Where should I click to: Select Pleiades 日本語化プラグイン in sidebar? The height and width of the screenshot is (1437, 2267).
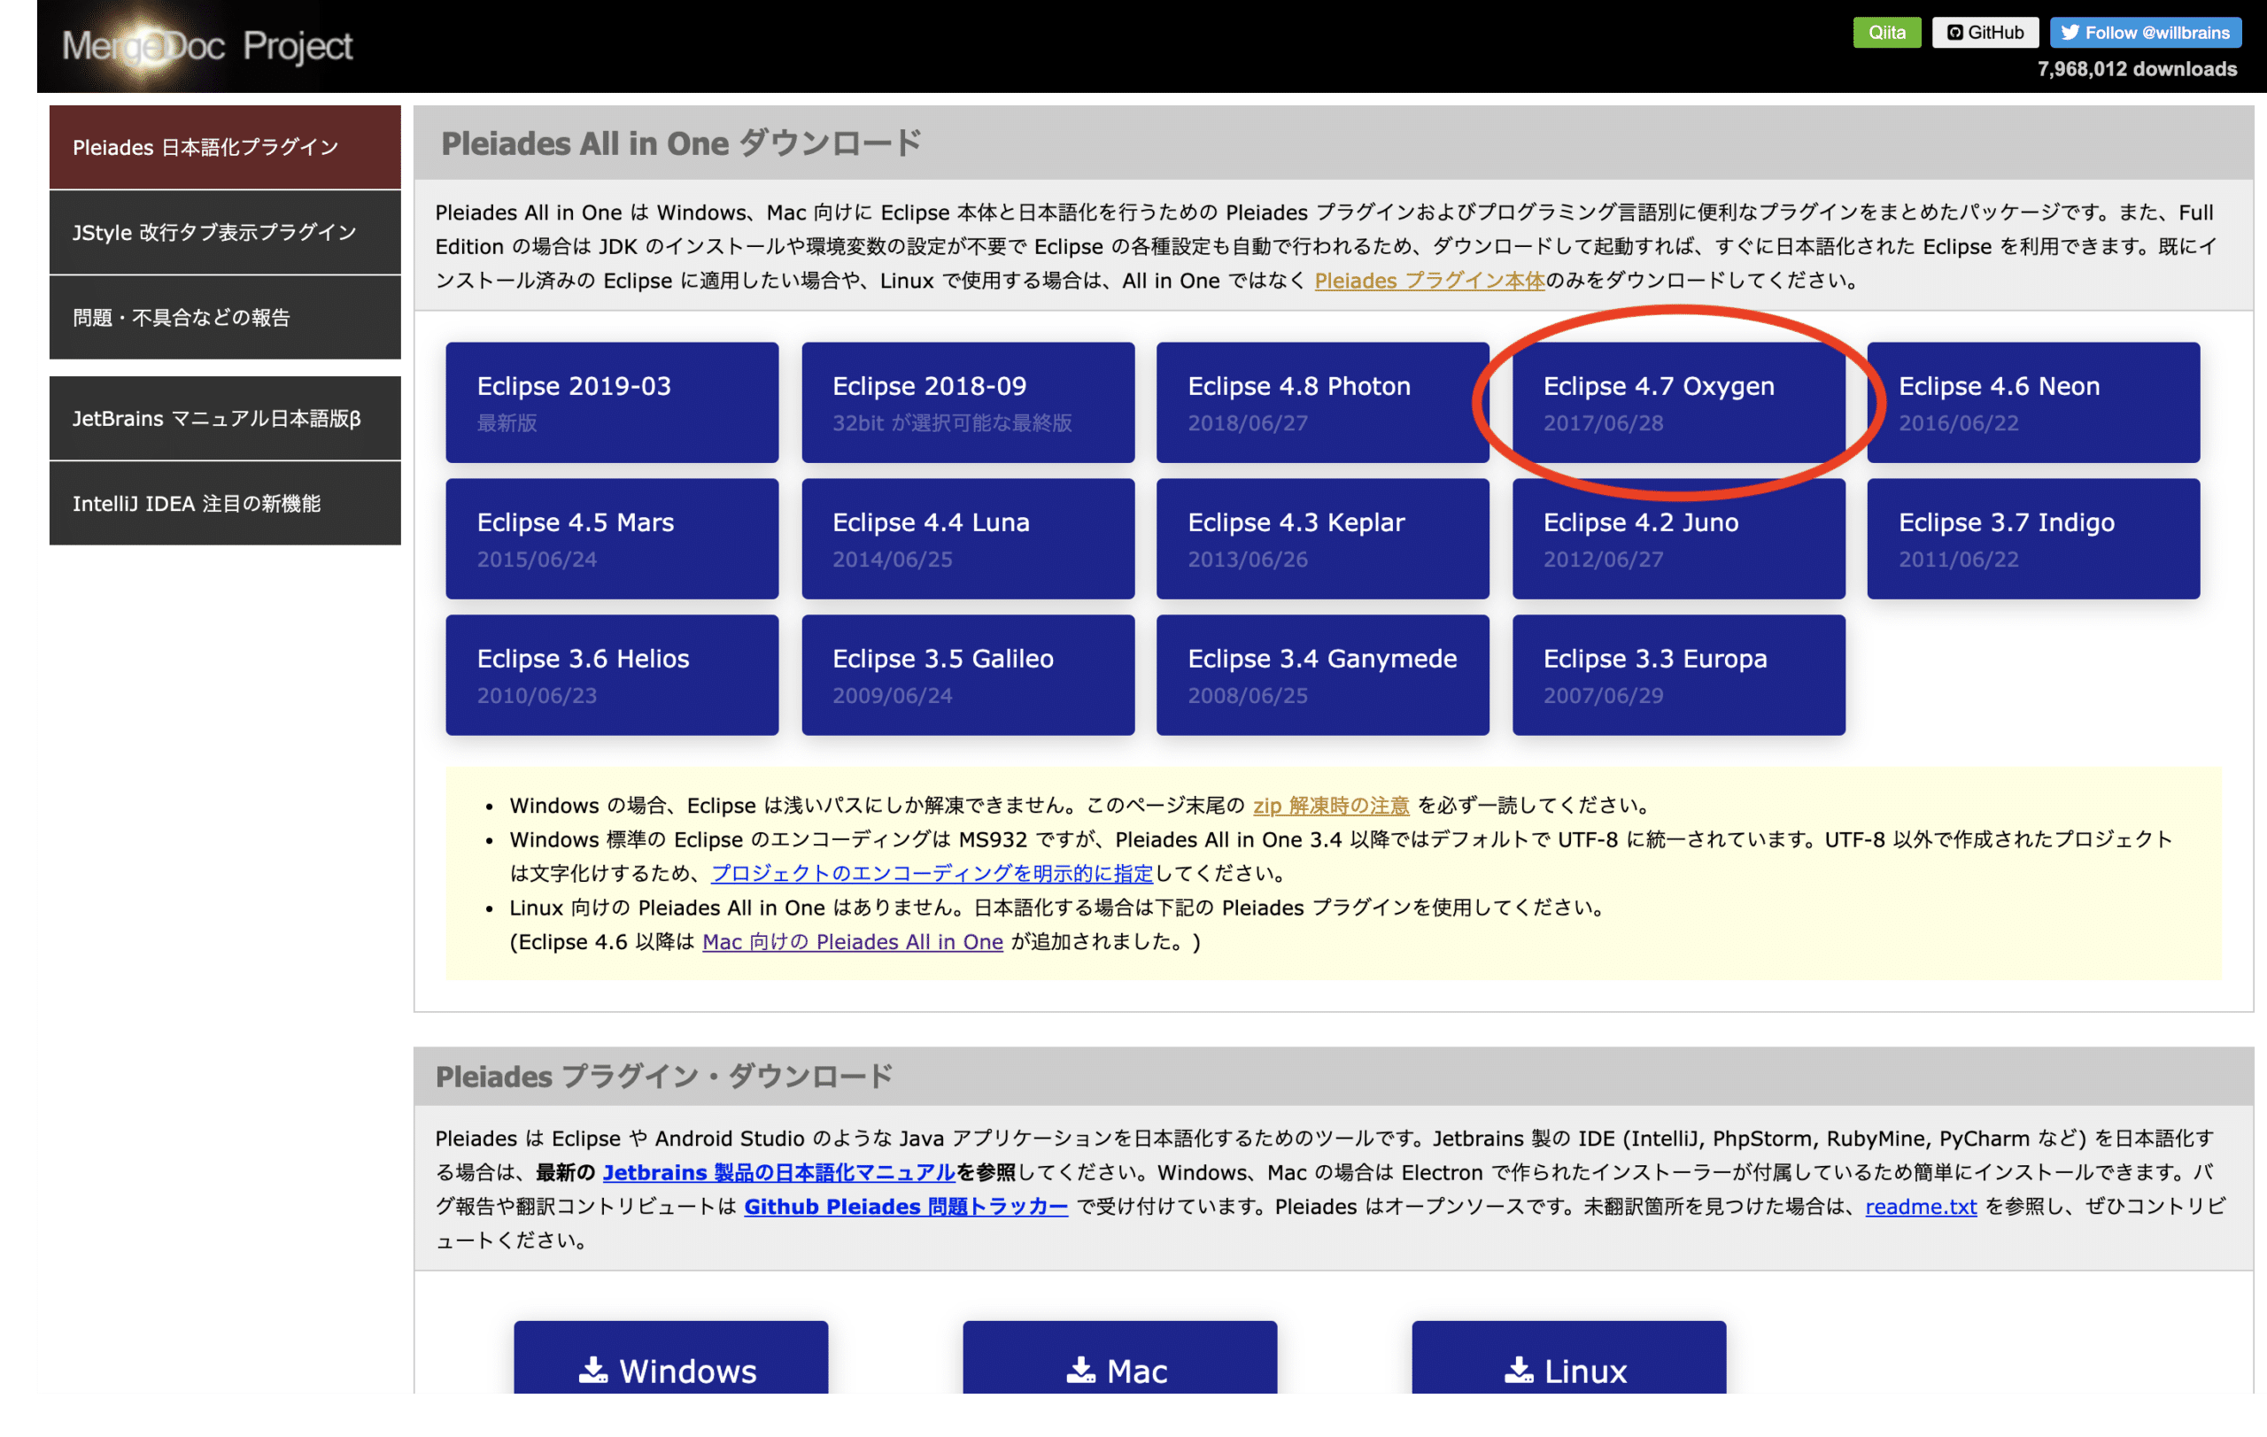[225, 148]
